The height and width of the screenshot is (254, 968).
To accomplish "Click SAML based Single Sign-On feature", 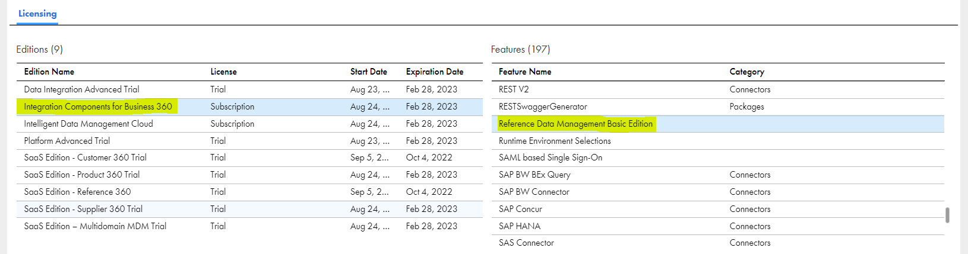I will (x=718, y=157).
